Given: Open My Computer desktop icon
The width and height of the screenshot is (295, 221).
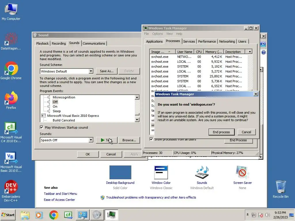Looking at the screenshot, I should point(11,12).
